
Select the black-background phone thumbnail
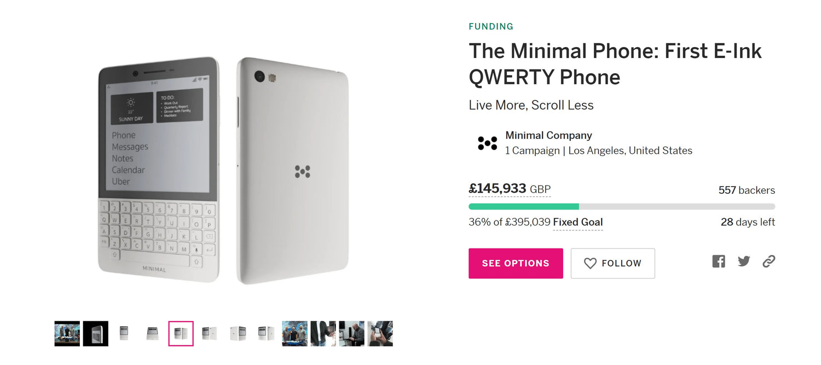click(x=95, y=332)
